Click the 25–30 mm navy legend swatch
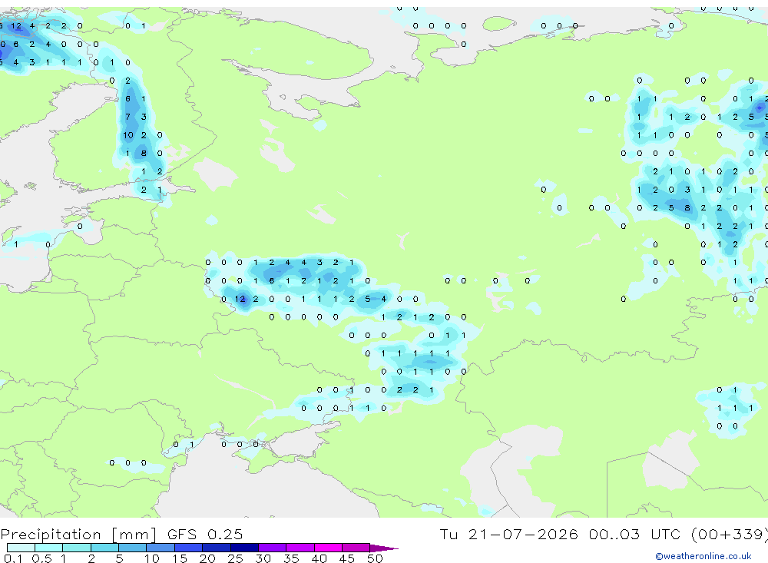The height and width of the screenshot is (563, 768). coord(244,548)
